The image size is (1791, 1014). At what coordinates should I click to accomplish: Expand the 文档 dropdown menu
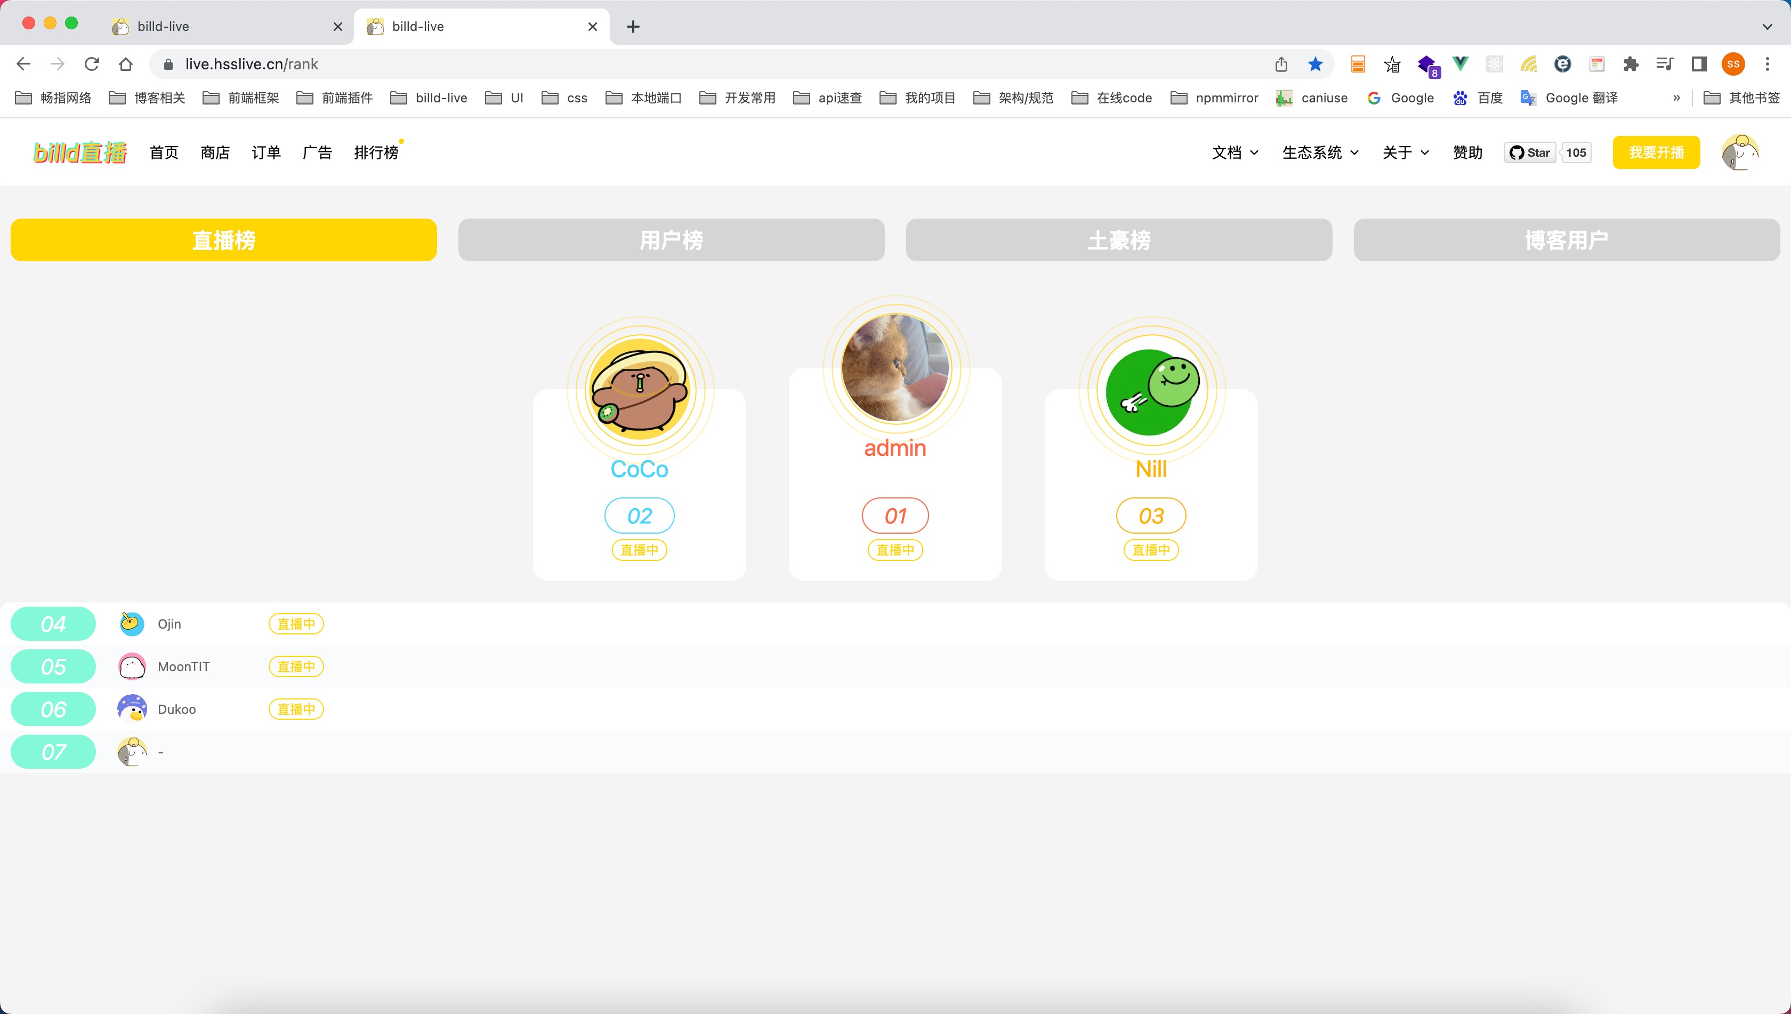[x=1233, y=152]
